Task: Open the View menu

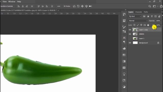Action: [5, 2]
